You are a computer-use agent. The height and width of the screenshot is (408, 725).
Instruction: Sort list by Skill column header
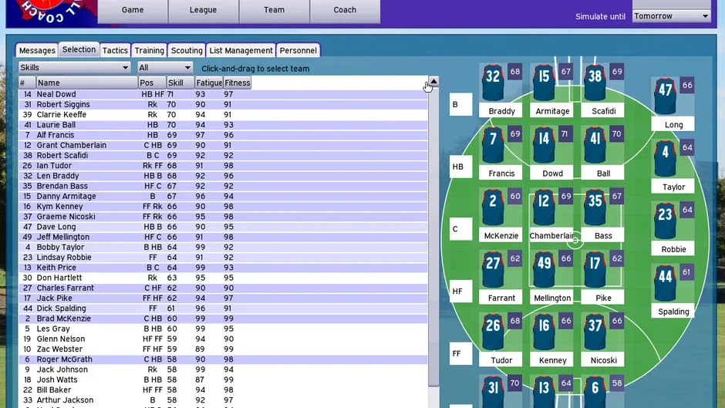[x=180, y=83]
